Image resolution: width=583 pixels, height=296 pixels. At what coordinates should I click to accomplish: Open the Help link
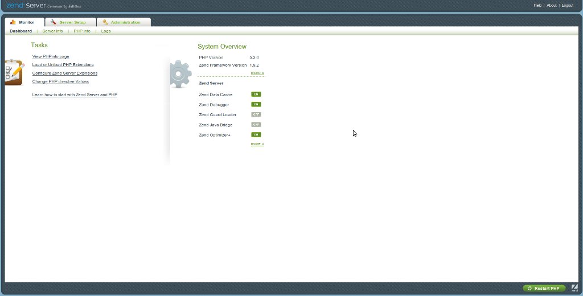pos(537,6)
